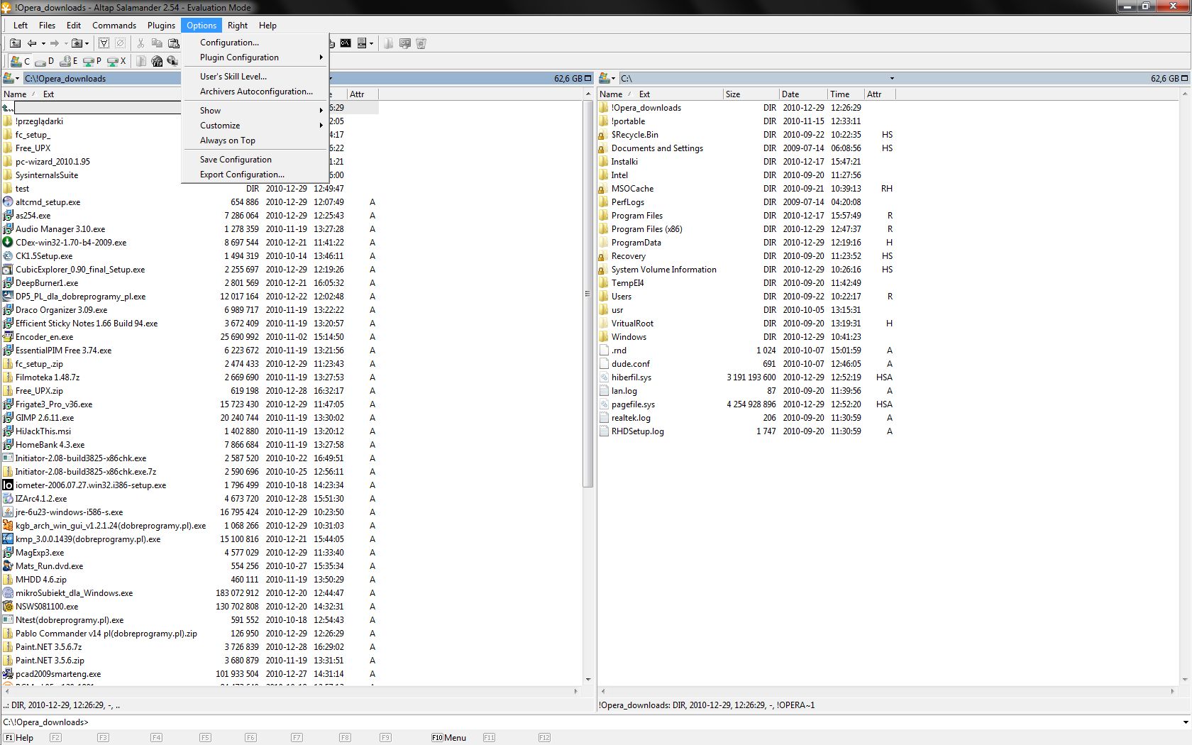Sort right panel by Attr column
Screen dimensions: 1192x745
coord(880,94)
